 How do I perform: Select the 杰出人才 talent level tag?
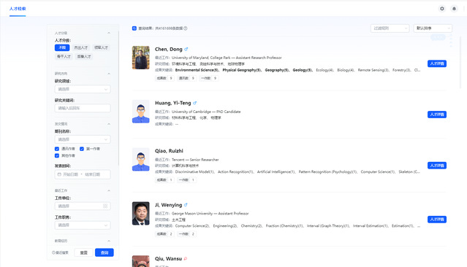tap(80, 47)
